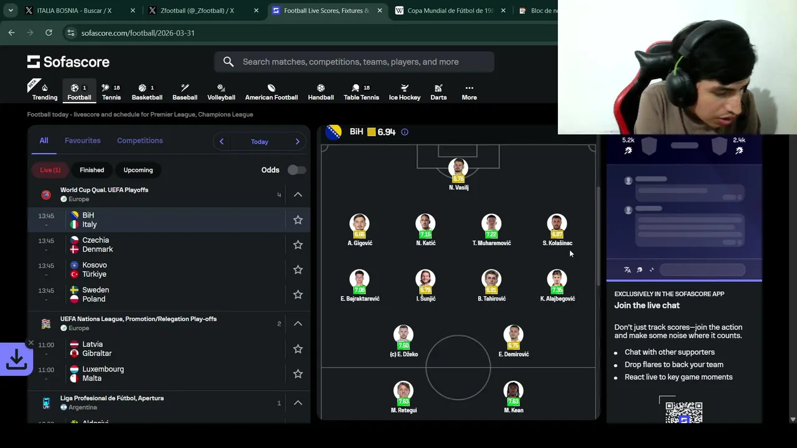Open the Basketball sport section
797x448 pixels.
pos(147,91)
